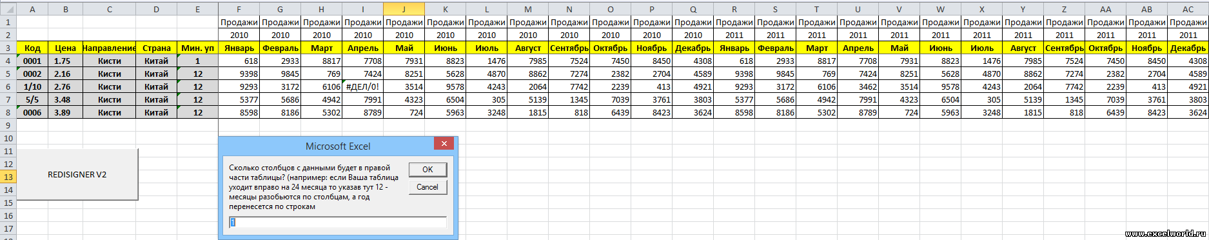Select column F header
The width and height of the screenshot is (1209, 240).
[x=239, y=9]
